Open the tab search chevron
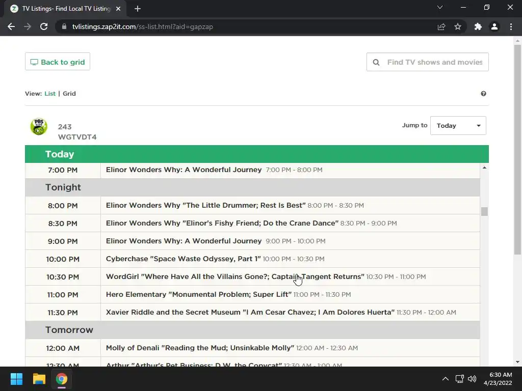 click(440, 7)
